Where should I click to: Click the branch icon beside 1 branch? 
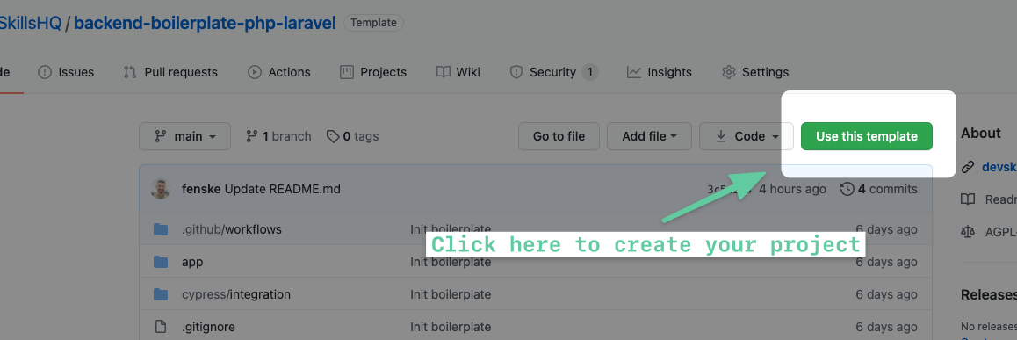pos(252,136)
